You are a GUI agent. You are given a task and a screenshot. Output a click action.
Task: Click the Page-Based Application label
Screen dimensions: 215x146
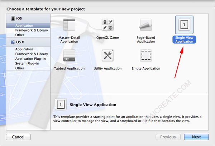(x=146, y=40)
